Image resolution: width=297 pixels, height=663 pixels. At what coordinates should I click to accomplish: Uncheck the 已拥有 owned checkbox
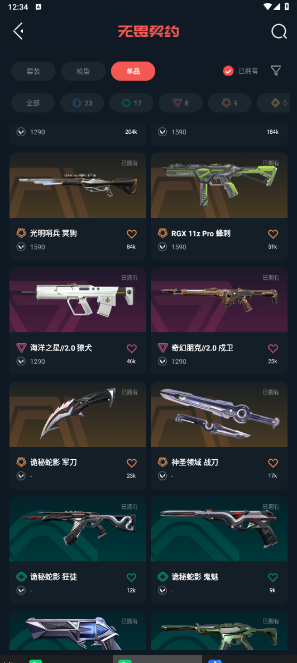(228, 71)
